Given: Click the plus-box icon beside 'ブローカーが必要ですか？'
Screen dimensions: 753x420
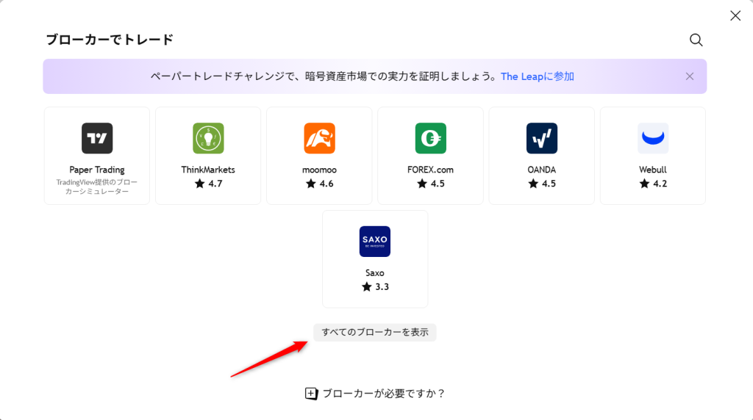Looking at the screenshot, I should (311, 394).
